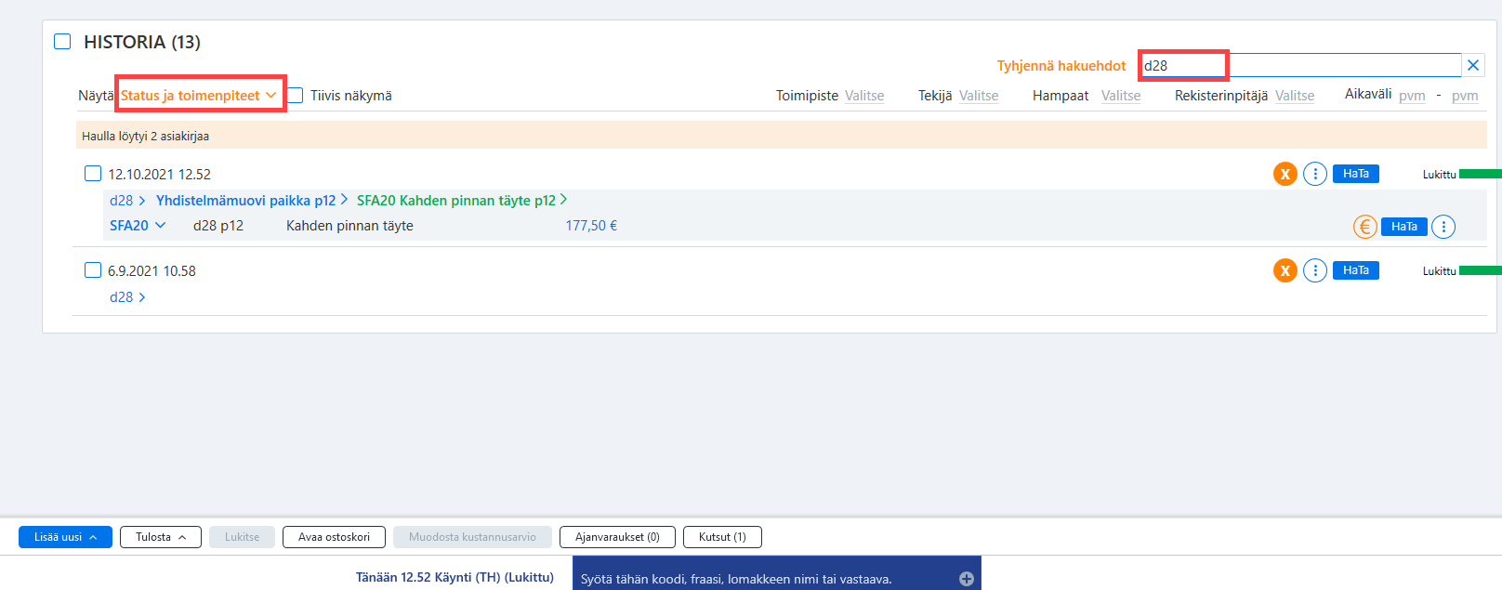Click Muodosta kustannusarvio button
The width and height of the screenshot is (1502, 590).
(472, 537)
